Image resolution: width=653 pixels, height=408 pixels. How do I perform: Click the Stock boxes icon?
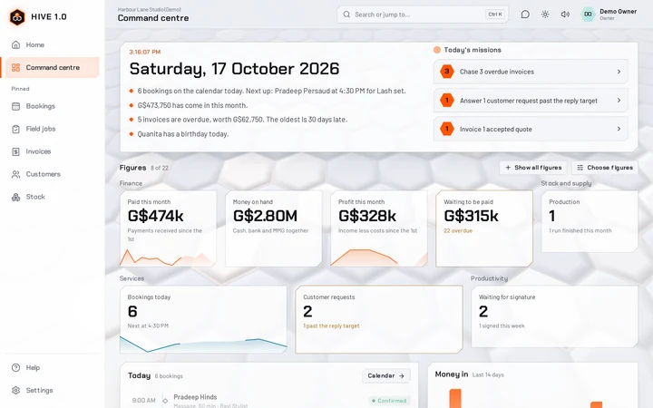[x=15, y=197]
